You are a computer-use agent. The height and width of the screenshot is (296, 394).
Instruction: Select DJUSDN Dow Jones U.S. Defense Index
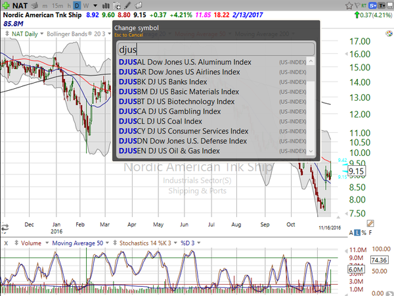tap(213, 141)
